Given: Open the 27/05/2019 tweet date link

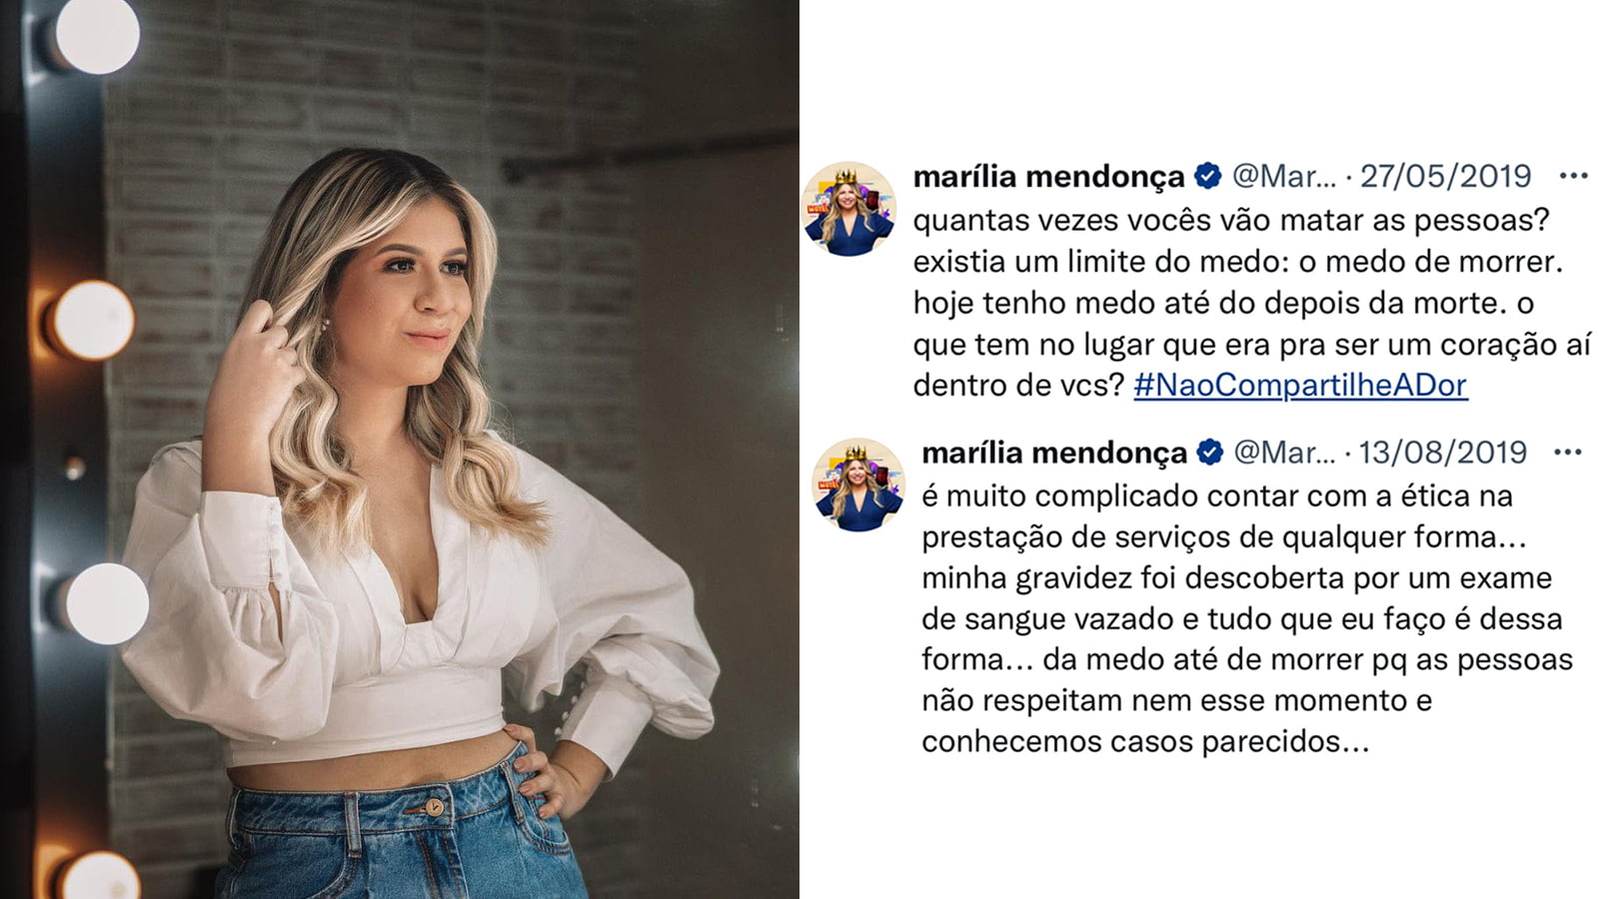Looking at the screenshot, I should (1445, 176).
